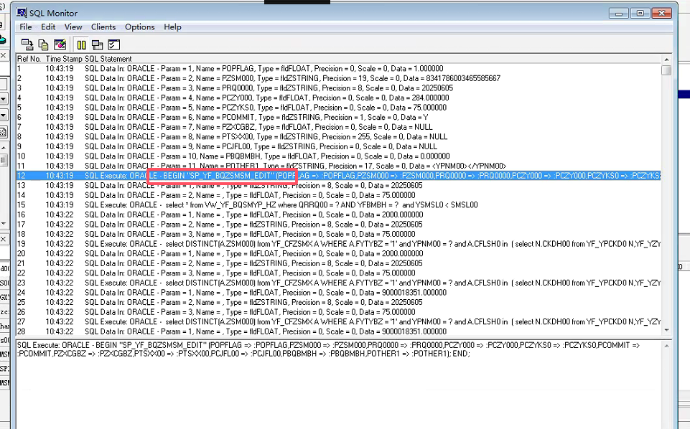Select row 4 with Name = PCZY000
The image size is (690, 429).
tap(338, 98)
